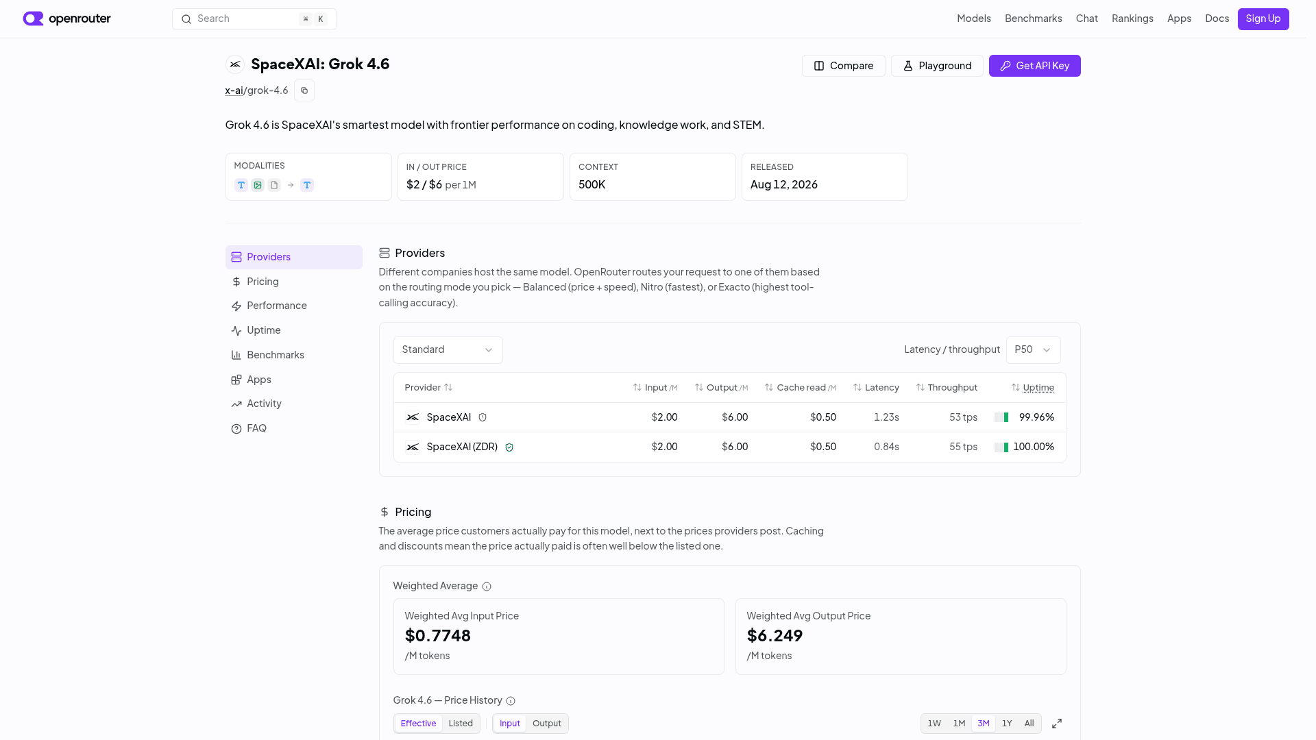Select the 3M time range
This screenshot has width=1316, height=740.
coord(984,724)
